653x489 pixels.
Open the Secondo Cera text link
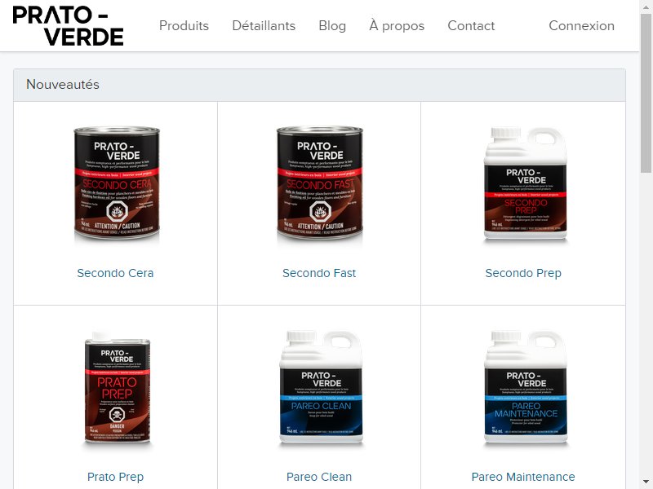pyautogui.click(x=115, y=273)
